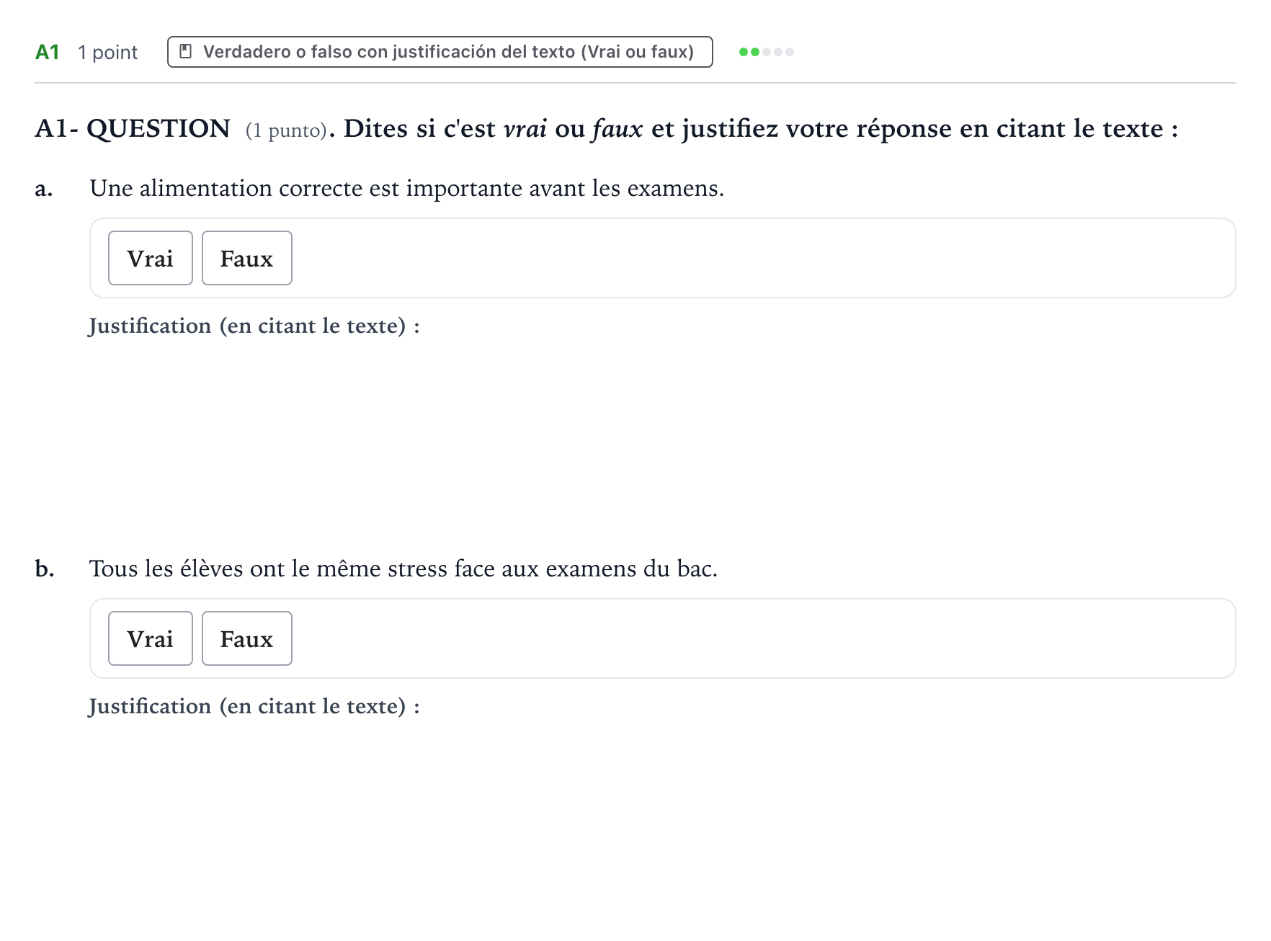This screenshot has width=1271, height=941.
Task: Select Faux for statement a
Action: pos(247,258)
